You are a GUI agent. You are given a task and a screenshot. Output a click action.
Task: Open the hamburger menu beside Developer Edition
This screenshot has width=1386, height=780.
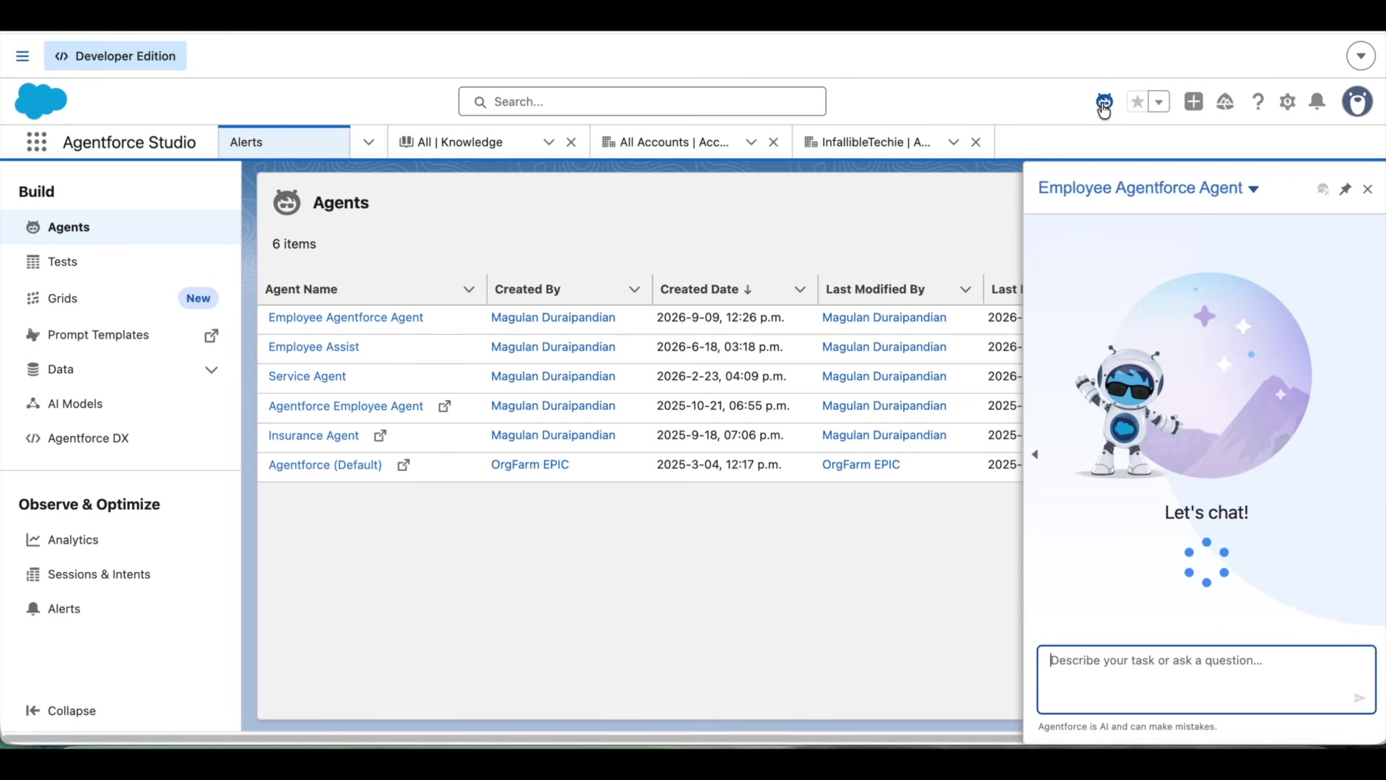22,56
